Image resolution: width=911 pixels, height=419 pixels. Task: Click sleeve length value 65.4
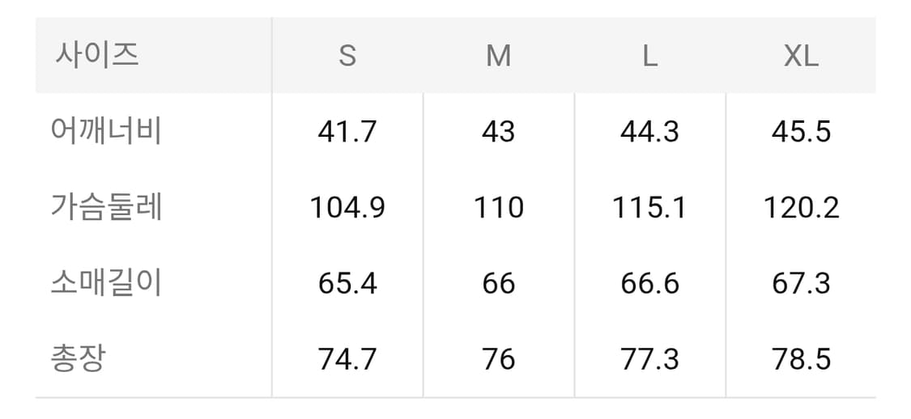pyautogui.click(x=347, y=283)
